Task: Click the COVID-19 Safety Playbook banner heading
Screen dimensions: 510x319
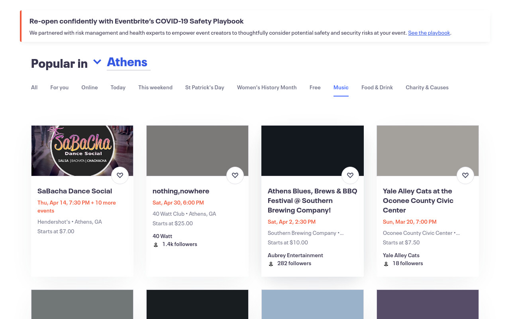Action: pyautogui.click(x=136, y=21)
